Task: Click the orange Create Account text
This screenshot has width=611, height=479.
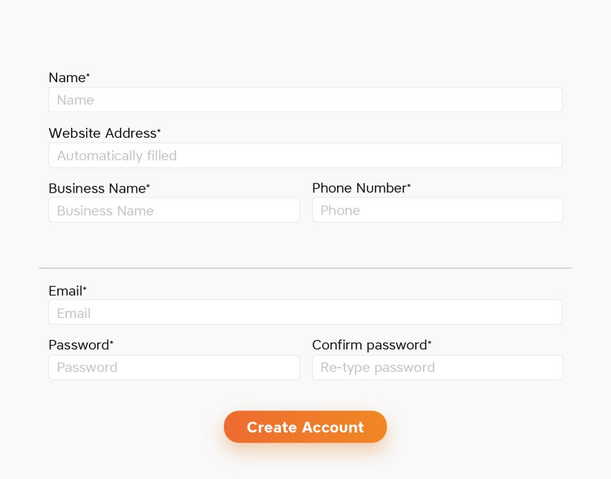Action: 305,427
